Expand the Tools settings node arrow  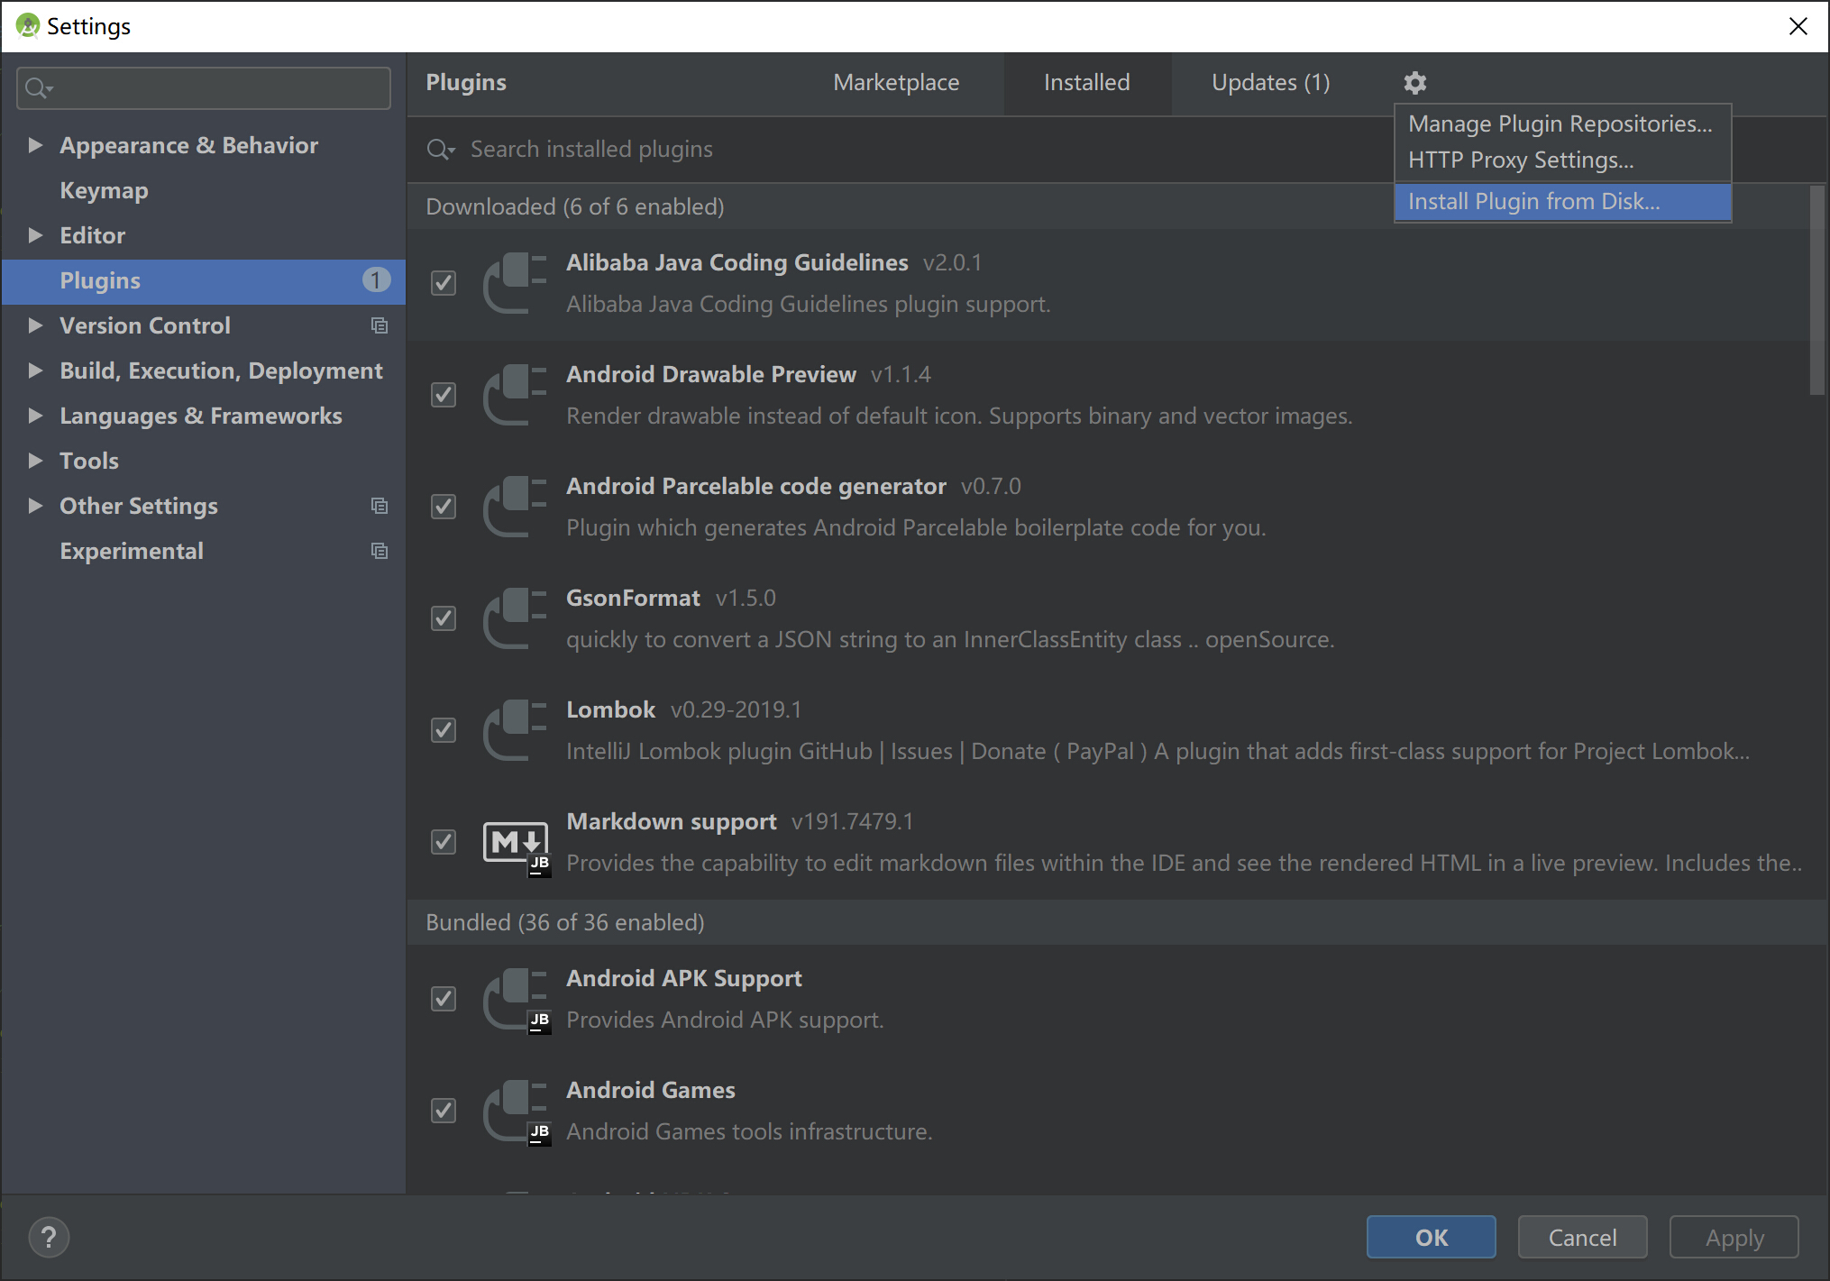[x=35, y=461]
